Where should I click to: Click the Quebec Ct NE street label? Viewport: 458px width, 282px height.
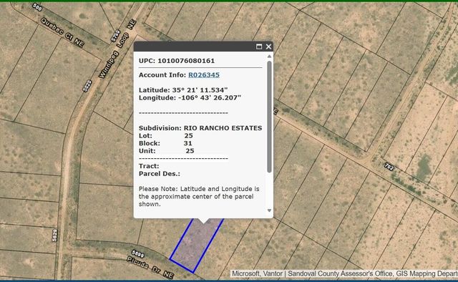pos(62,32)
